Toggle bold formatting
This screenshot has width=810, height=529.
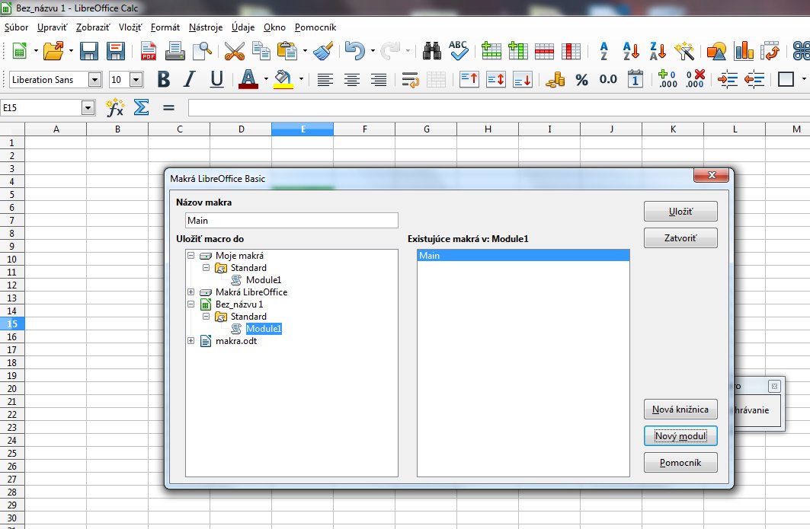(x=164, y=79)
